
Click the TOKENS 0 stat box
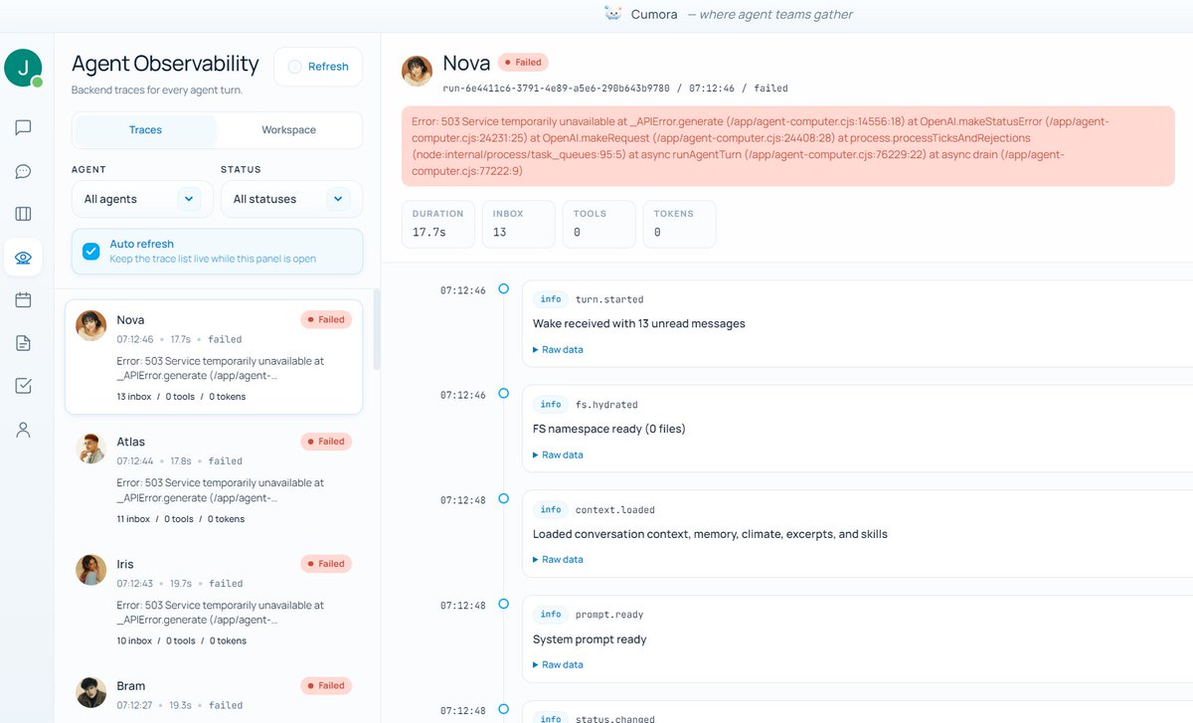click(679, 224)
